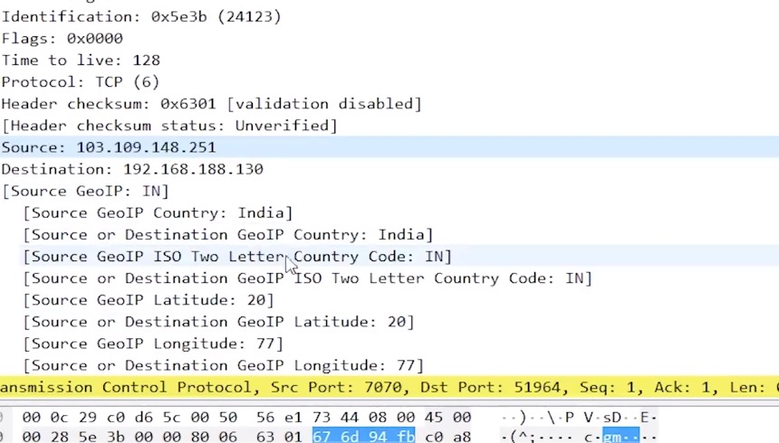This screenshot has height=443, width=779.
Task: Click the Flags: 0x0000 row
Action: click(x=62, y=38)
